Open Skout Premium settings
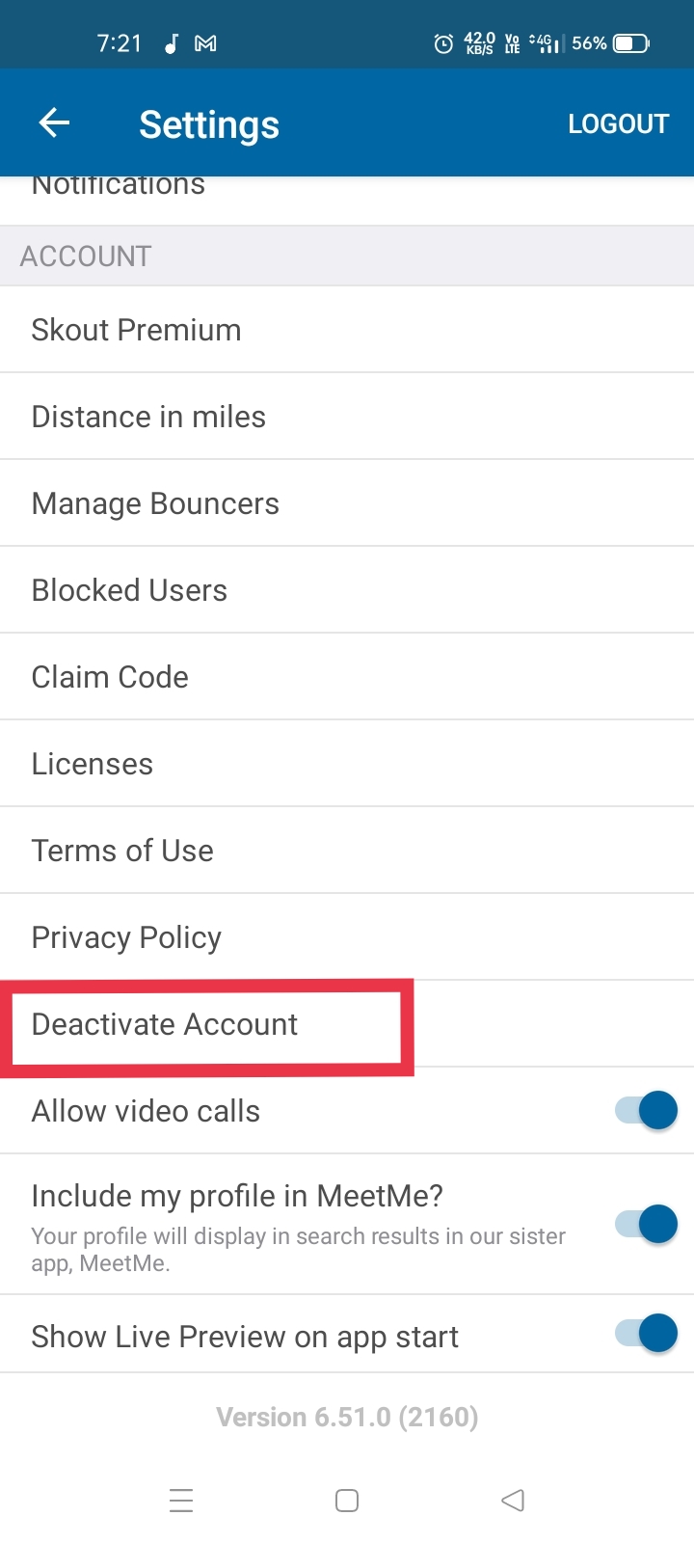This screenshot has height=1543, width=694. [x=136, y=330]
